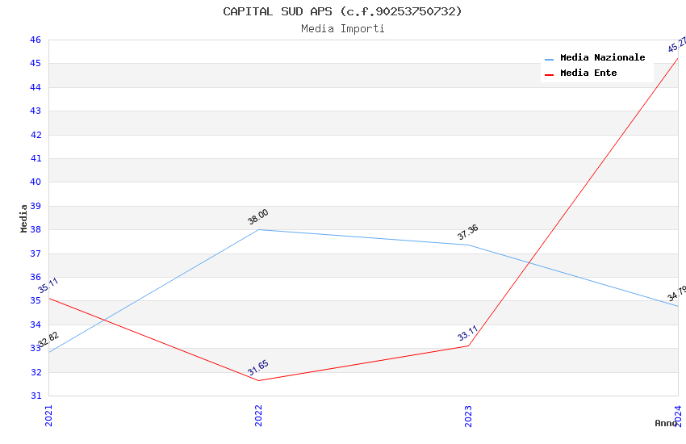Click the Media Importi subtitle

coord(343,29)
